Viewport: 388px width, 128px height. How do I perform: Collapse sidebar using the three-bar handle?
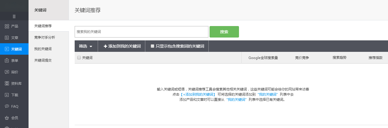[x=14, y=16]
